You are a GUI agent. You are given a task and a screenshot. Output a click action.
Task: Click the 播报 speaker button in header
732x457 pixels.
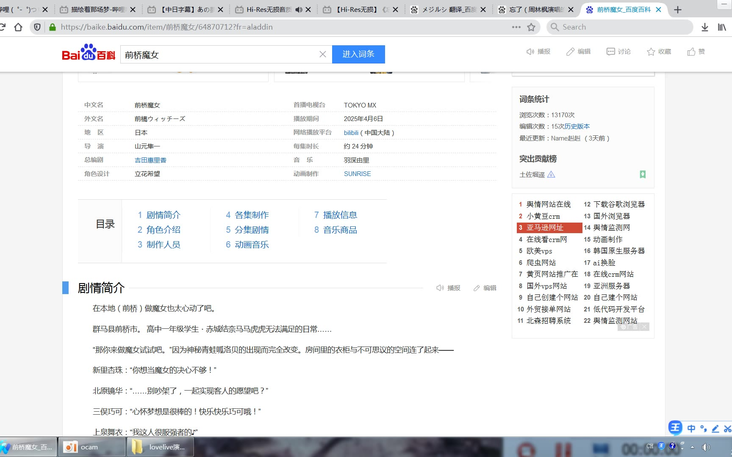click(x=538, y=52)
